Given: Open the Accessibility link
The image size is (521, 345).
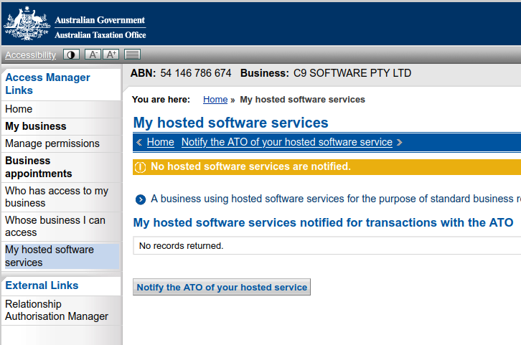Looking at the screenshot, I should [30, 55].
